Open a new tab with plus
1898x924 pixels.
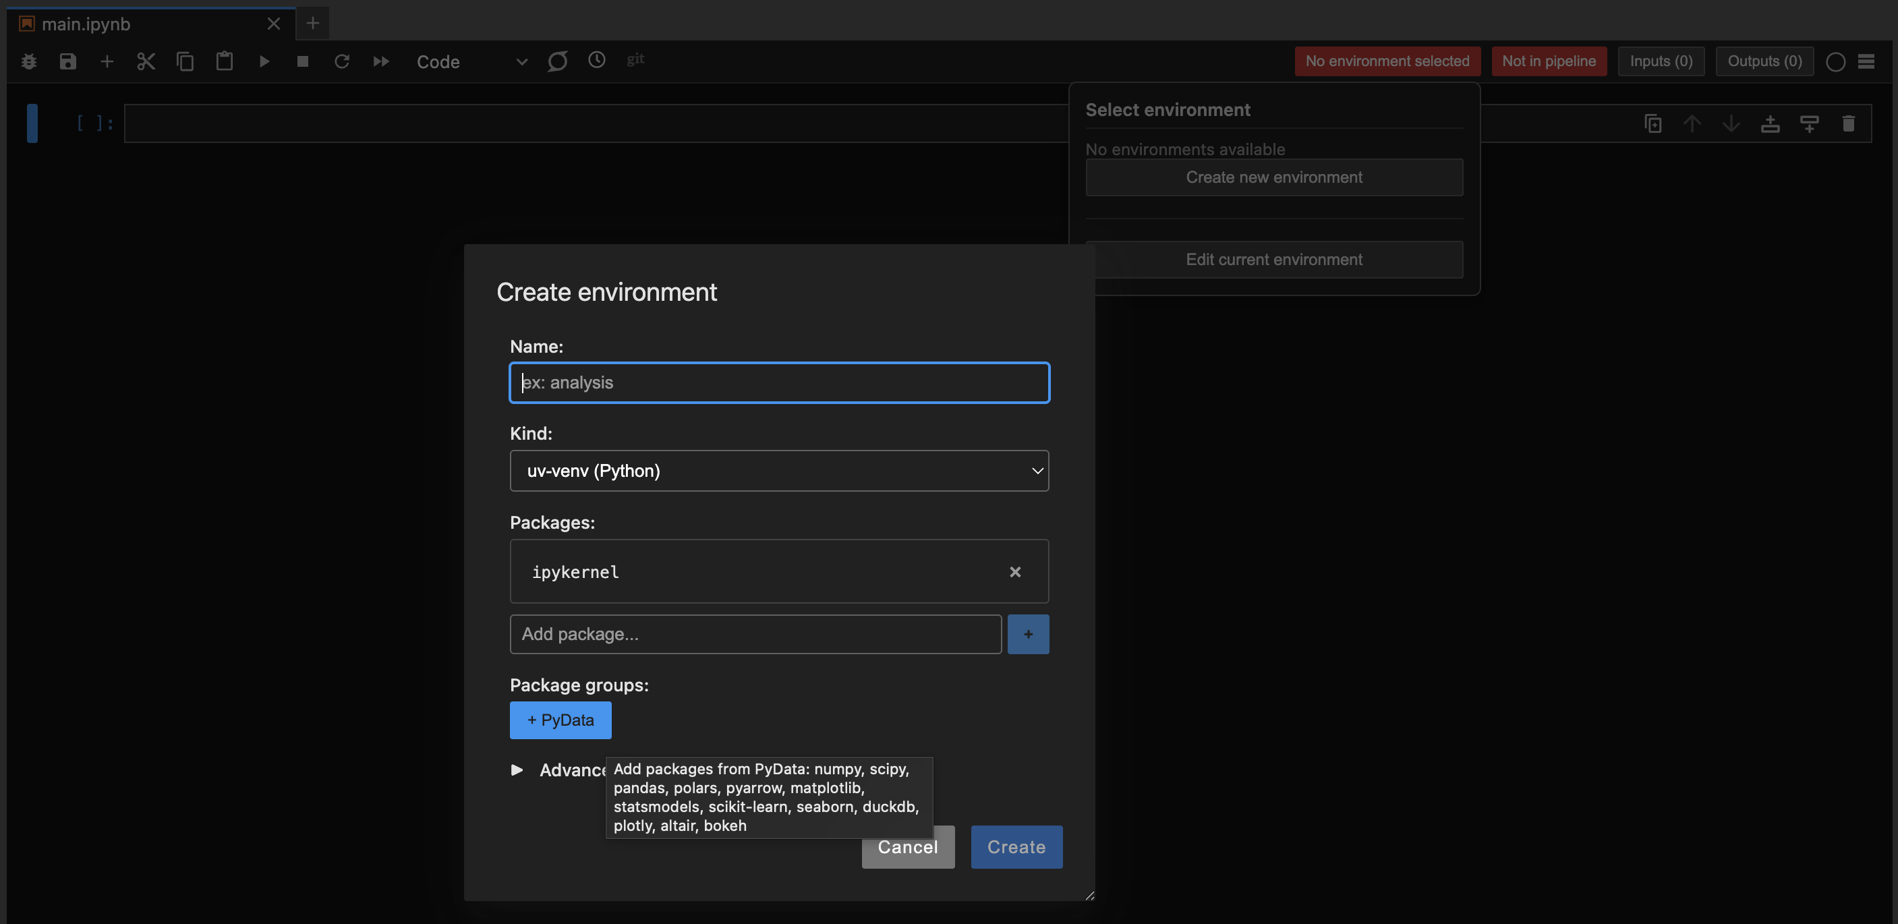312,24
